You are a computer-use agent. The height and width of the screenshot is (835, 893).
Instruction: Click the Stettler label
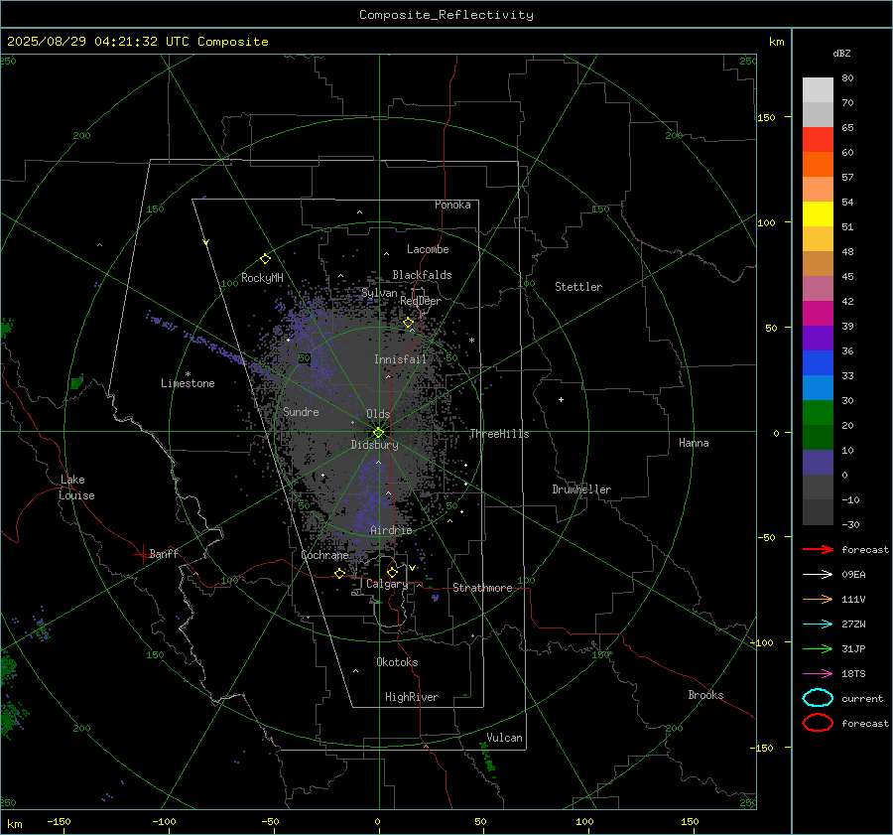(578, 287)
